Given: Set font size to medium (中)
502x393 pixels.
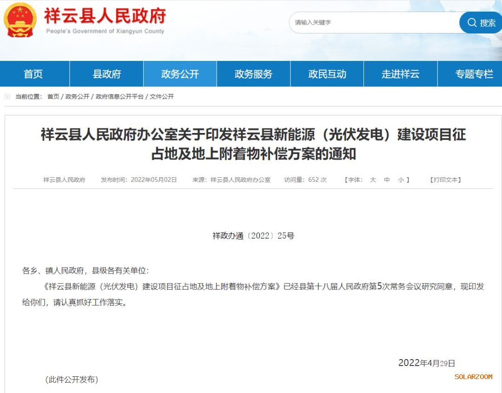Looking at the screenshot, I should (x=387, y=180).
